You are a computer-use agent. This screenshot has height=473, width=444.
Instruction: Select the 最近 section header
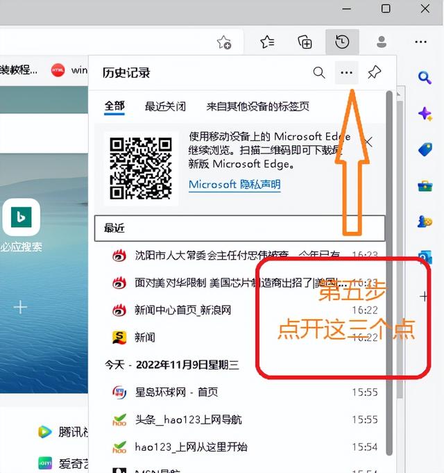(x=239, y=229)
